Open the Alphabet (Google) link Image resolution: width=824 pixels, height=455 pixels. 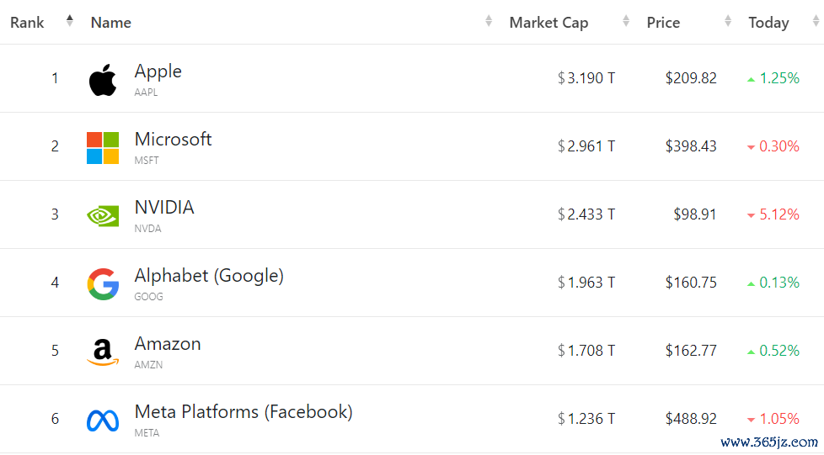point(209,276)
